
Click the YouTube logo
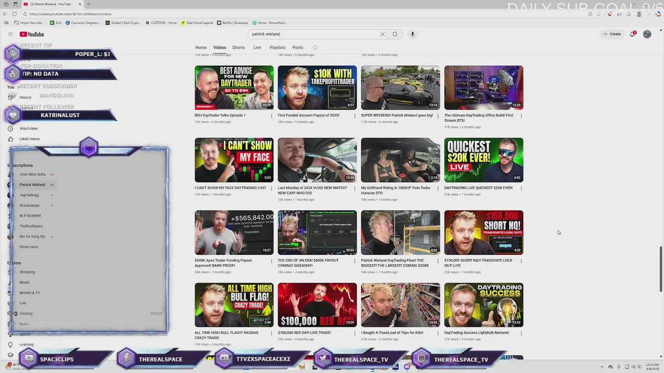(x=32, y=34)
